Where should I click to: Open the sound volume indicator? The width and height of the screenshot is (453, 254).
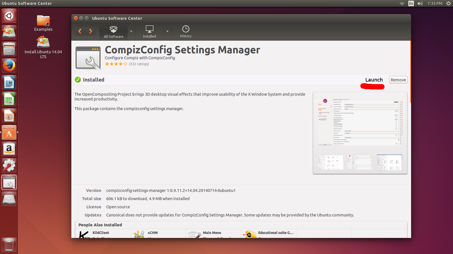[420, 3]
